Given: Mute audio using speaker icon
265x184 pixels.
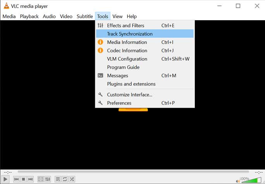Looking at the screenshot, I should tap(238, 181).
